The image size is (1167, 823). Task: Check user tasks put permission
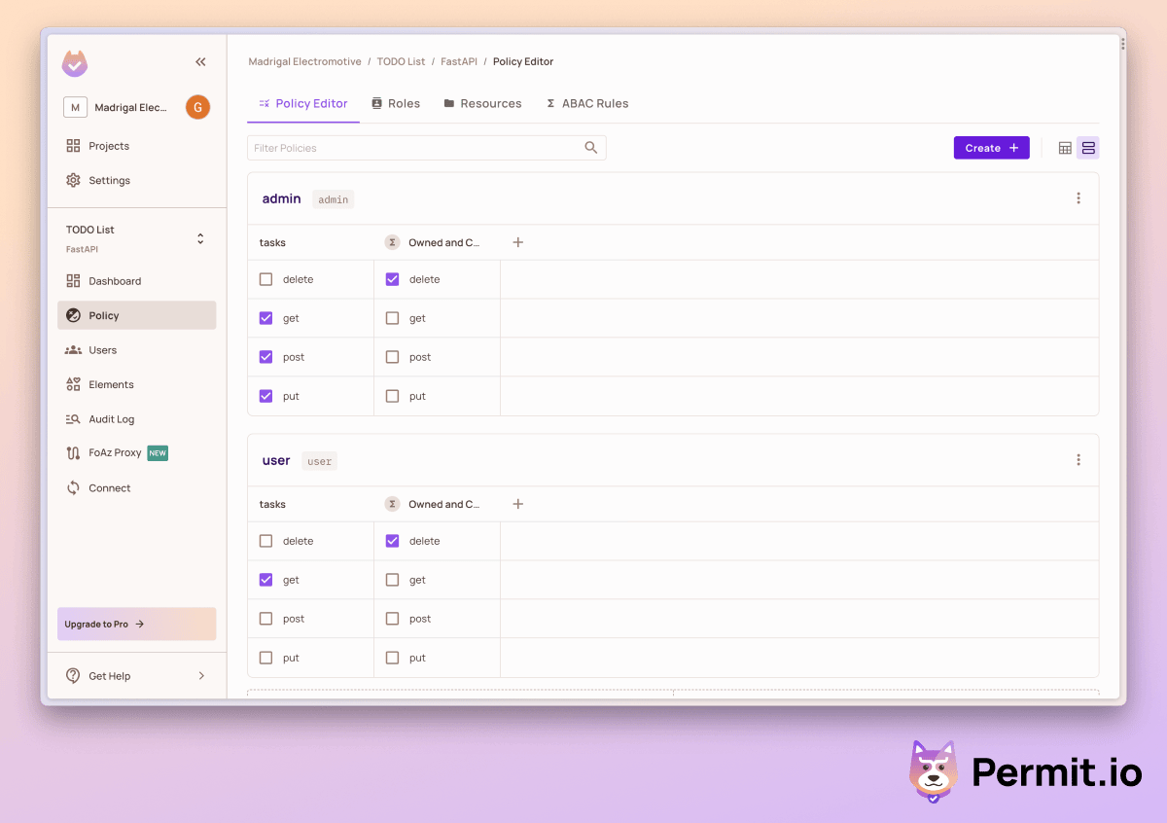[x=266, y=658]
